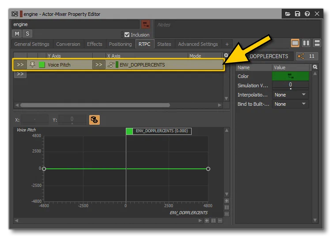Click the orange linked-objects icon near Y field
The height and width of the screenshot is (238, 332).
tap(94, 120)
